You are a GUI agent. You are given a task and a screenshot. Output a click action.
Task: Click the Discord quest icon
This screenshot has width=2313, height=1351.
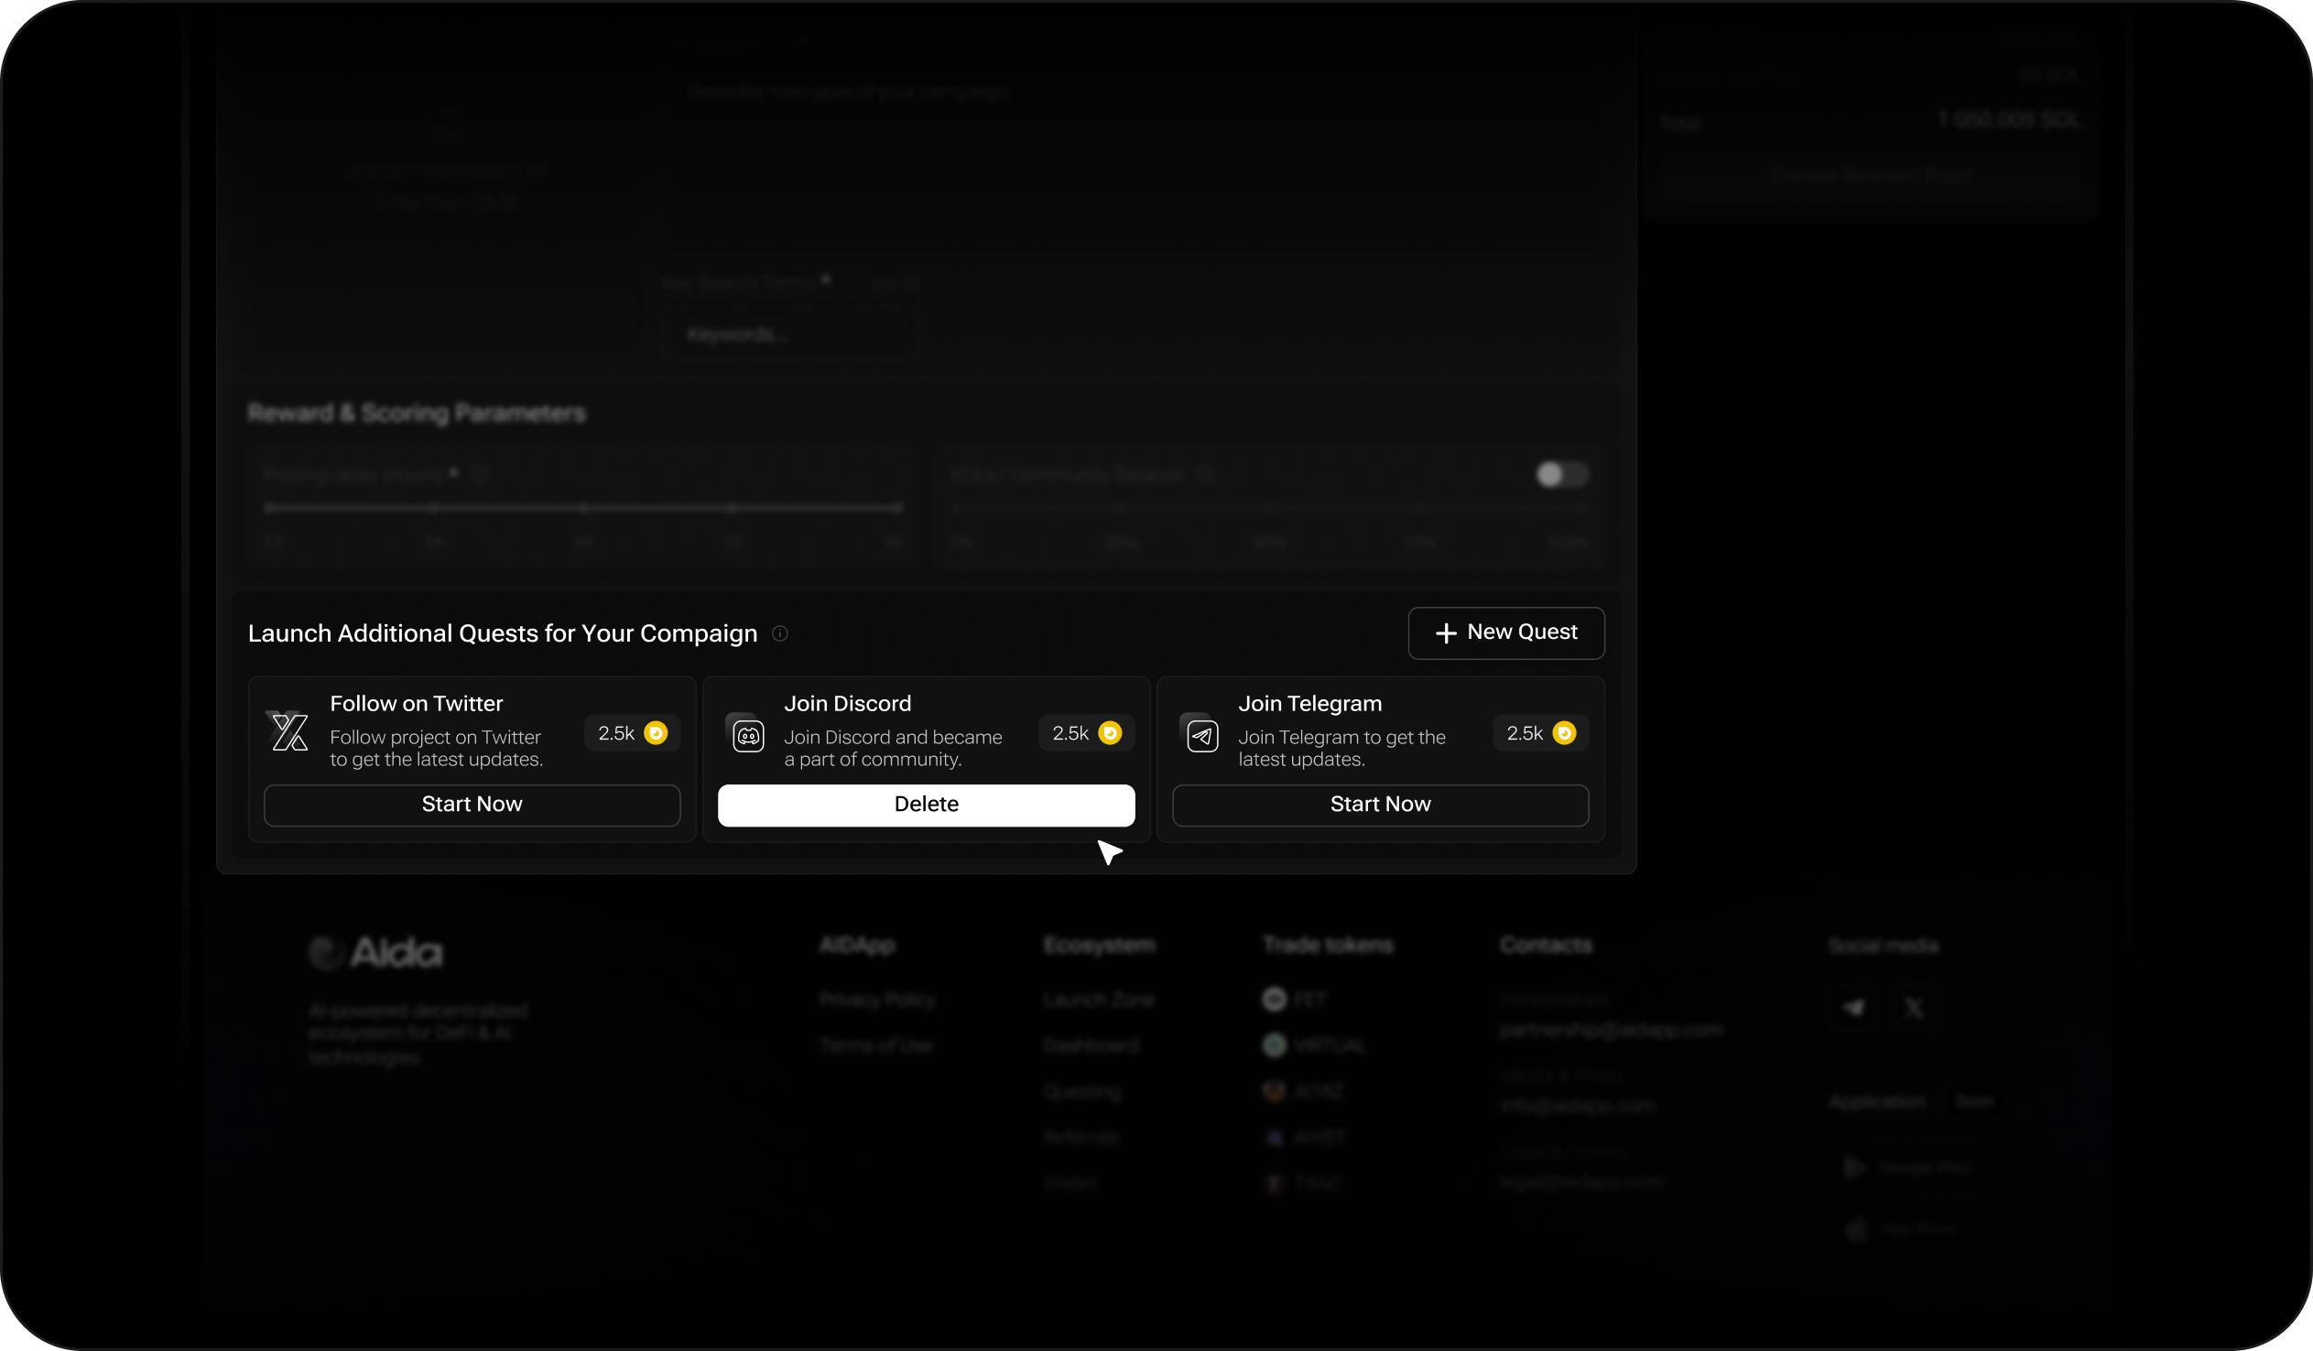click(x=748, y=735)
